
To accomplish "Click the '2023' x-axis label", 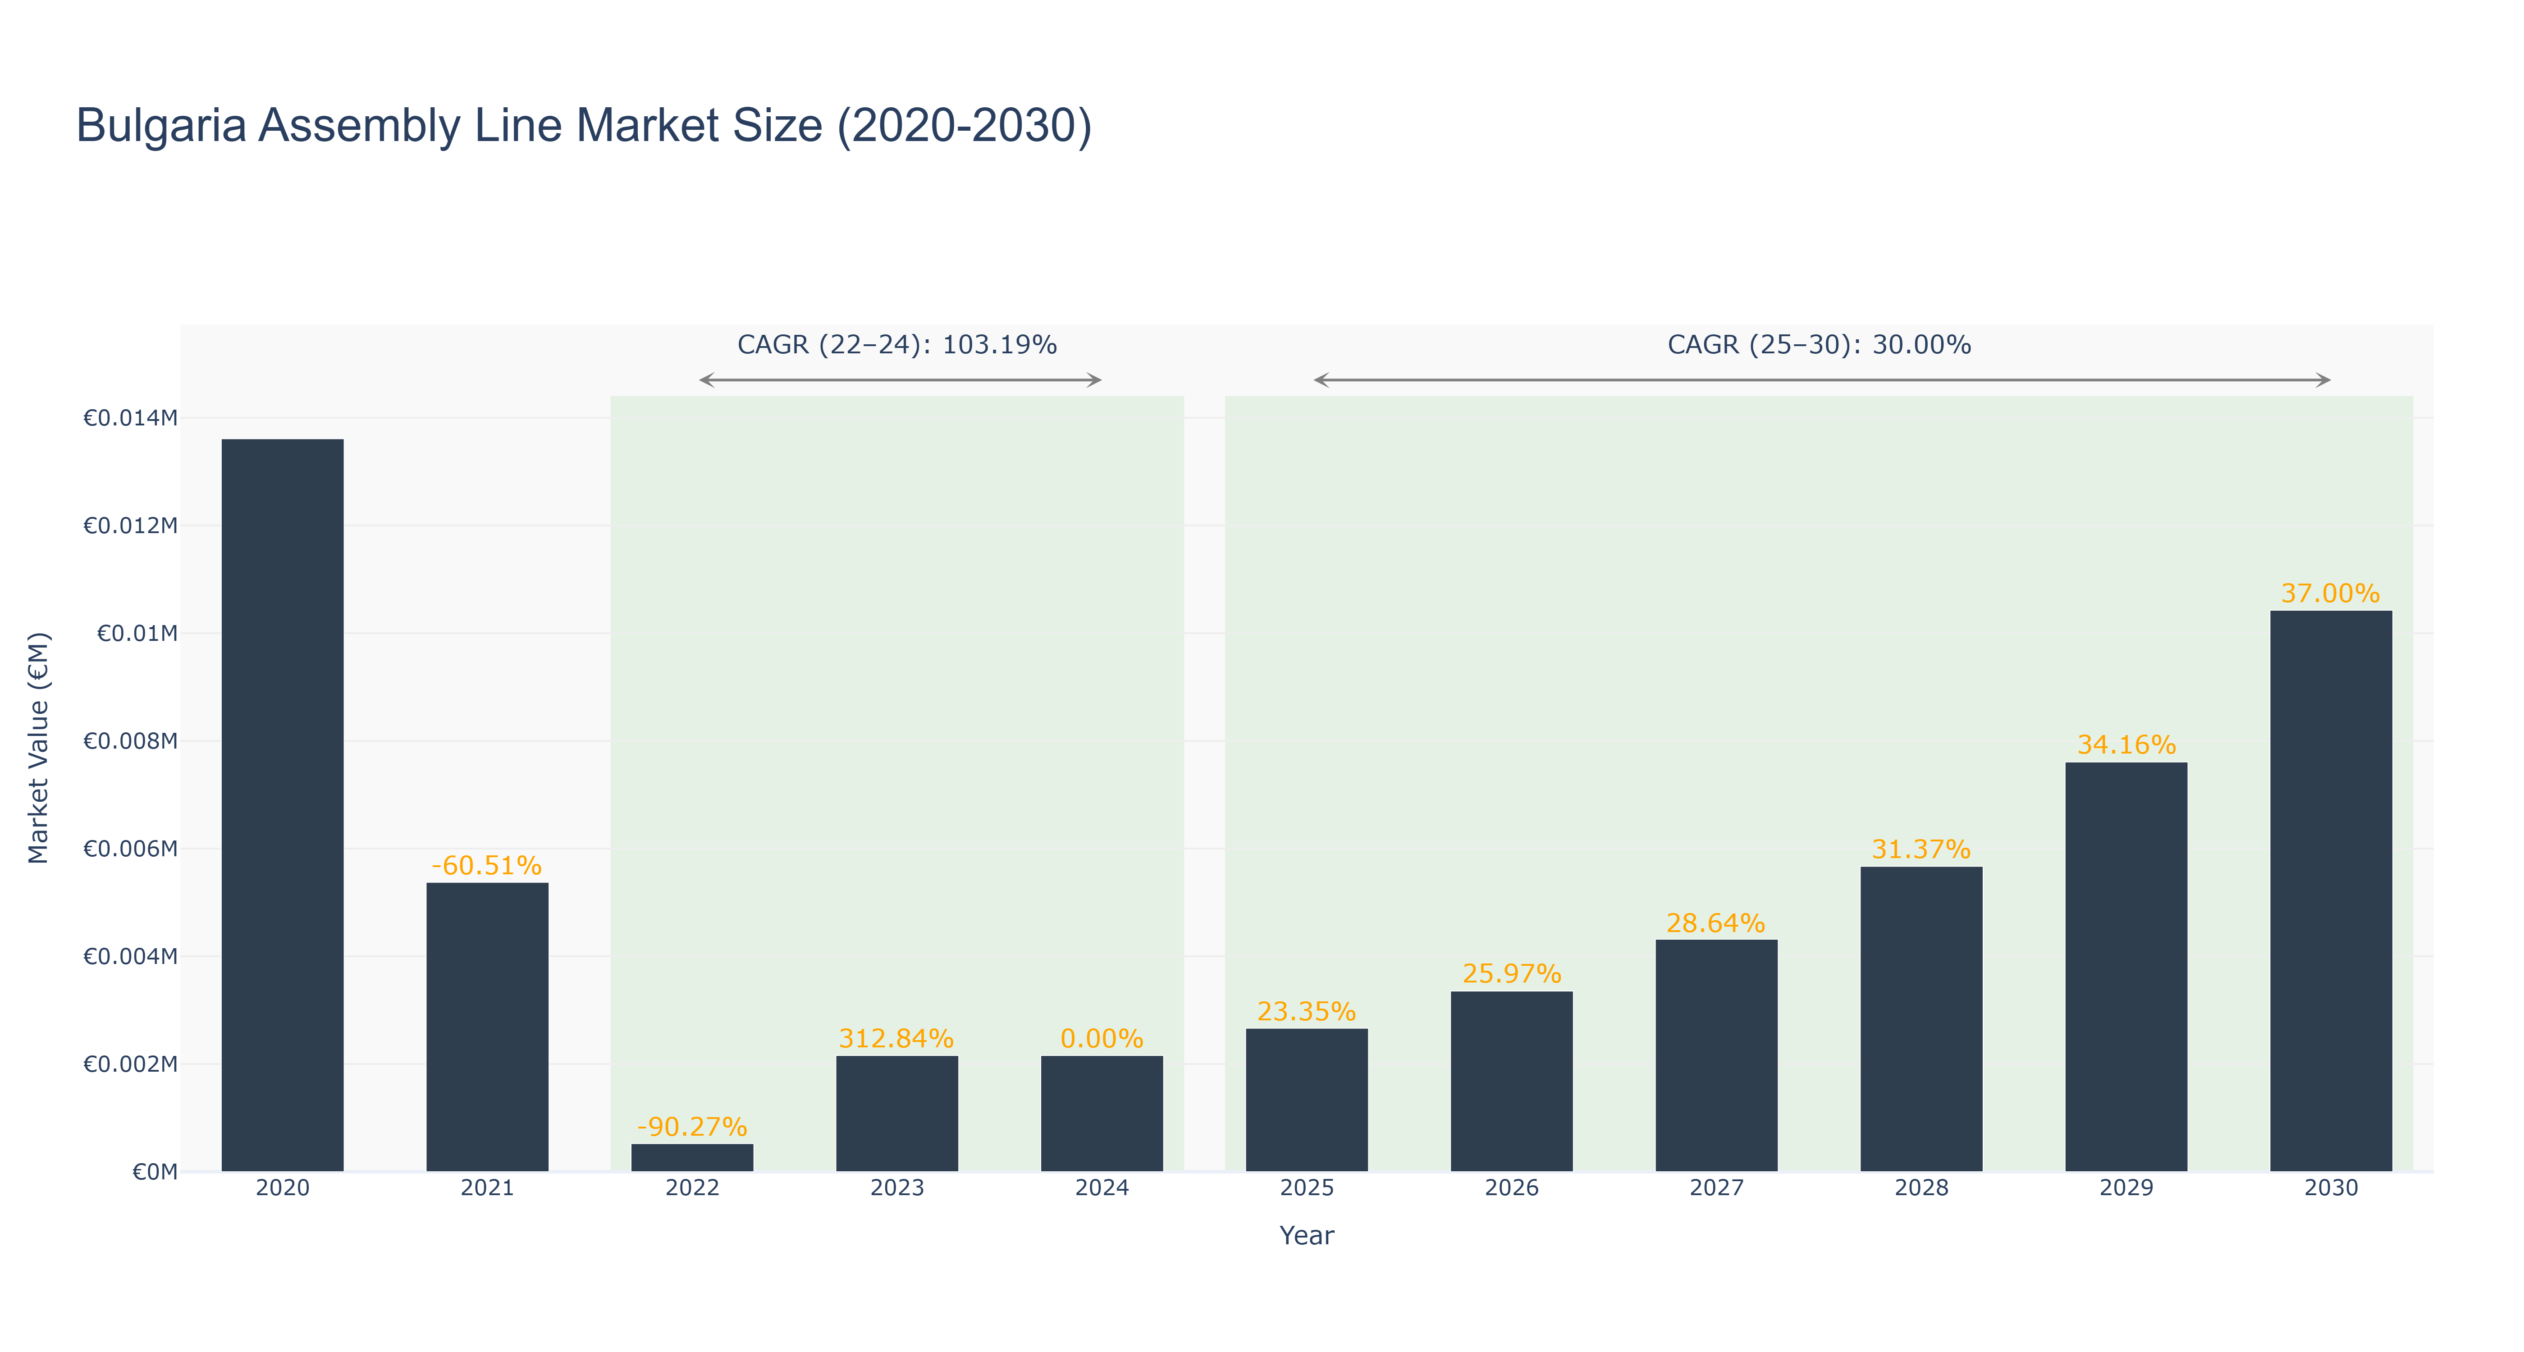I will point(896,1188).
